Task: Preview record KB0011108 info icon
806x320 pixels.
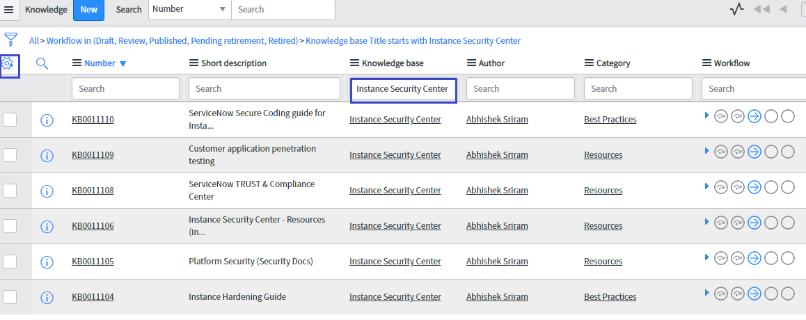Action: [x=47, y=191]
